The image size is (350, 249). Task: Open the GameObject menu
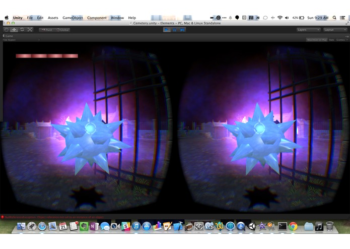73,18
